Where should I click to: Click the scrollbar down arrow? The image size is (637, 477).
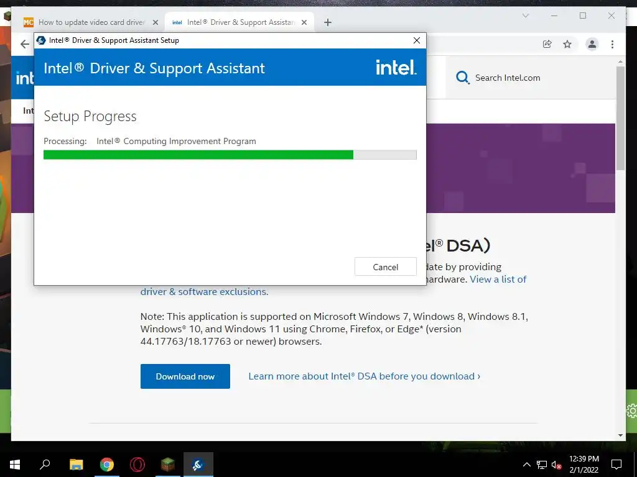click(620, 435)
